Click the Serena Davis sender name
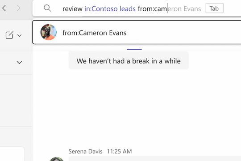The image size is (241, 161). (x=85, y=152)
